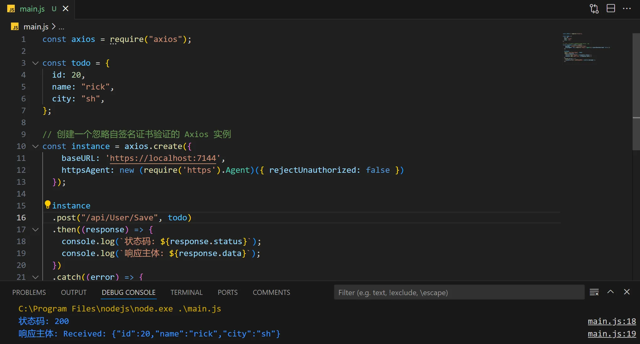This screenshot has width=640, height=344.
Task: Close the main.js editor tab
Action: point(66,9)
